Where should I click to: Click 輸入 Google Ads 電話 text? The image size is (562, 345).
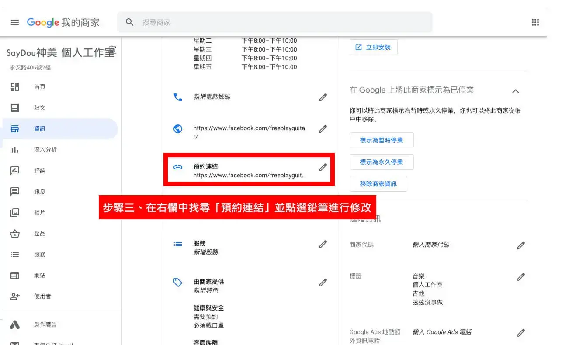coord(442,332)
